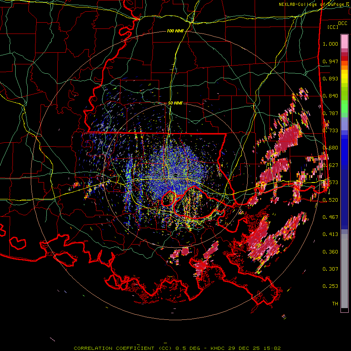Click the lavender legend swatch near 0.733

[x=344, y=124]
